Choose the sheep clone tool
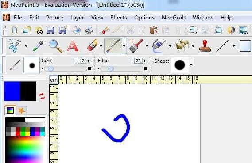Screen dimensions: 252x163 click(182, 45)
